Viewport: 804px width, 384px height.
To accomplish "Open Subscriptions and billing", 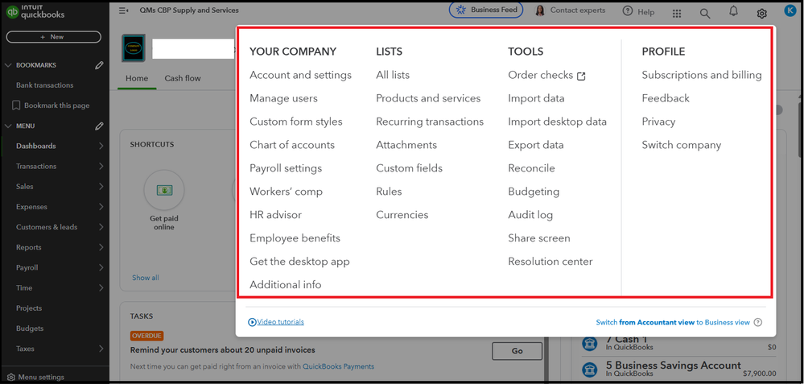I will 702,75.
